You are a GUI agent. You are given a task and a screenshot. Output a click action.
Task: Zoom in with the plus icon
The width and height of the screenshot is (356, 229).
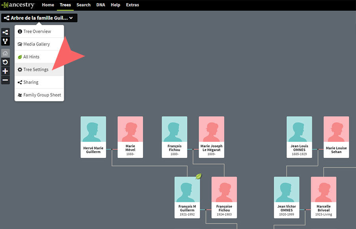5,71
